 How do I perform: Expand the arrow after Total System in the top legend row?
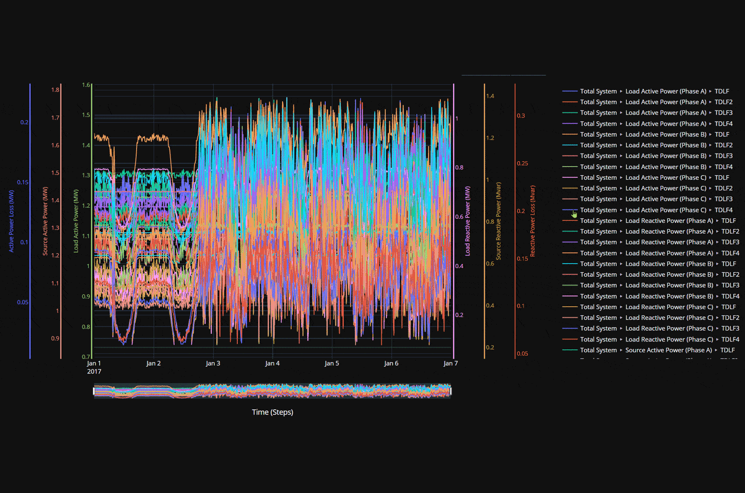coord(620,91)
